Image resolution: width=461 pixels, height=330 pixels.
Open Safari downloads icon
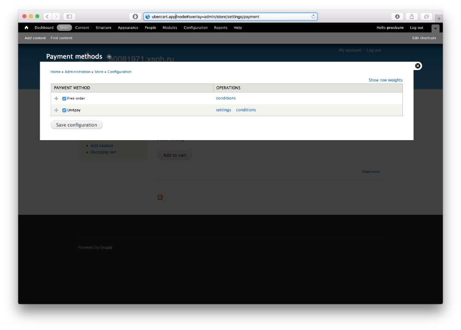point(397,17)
